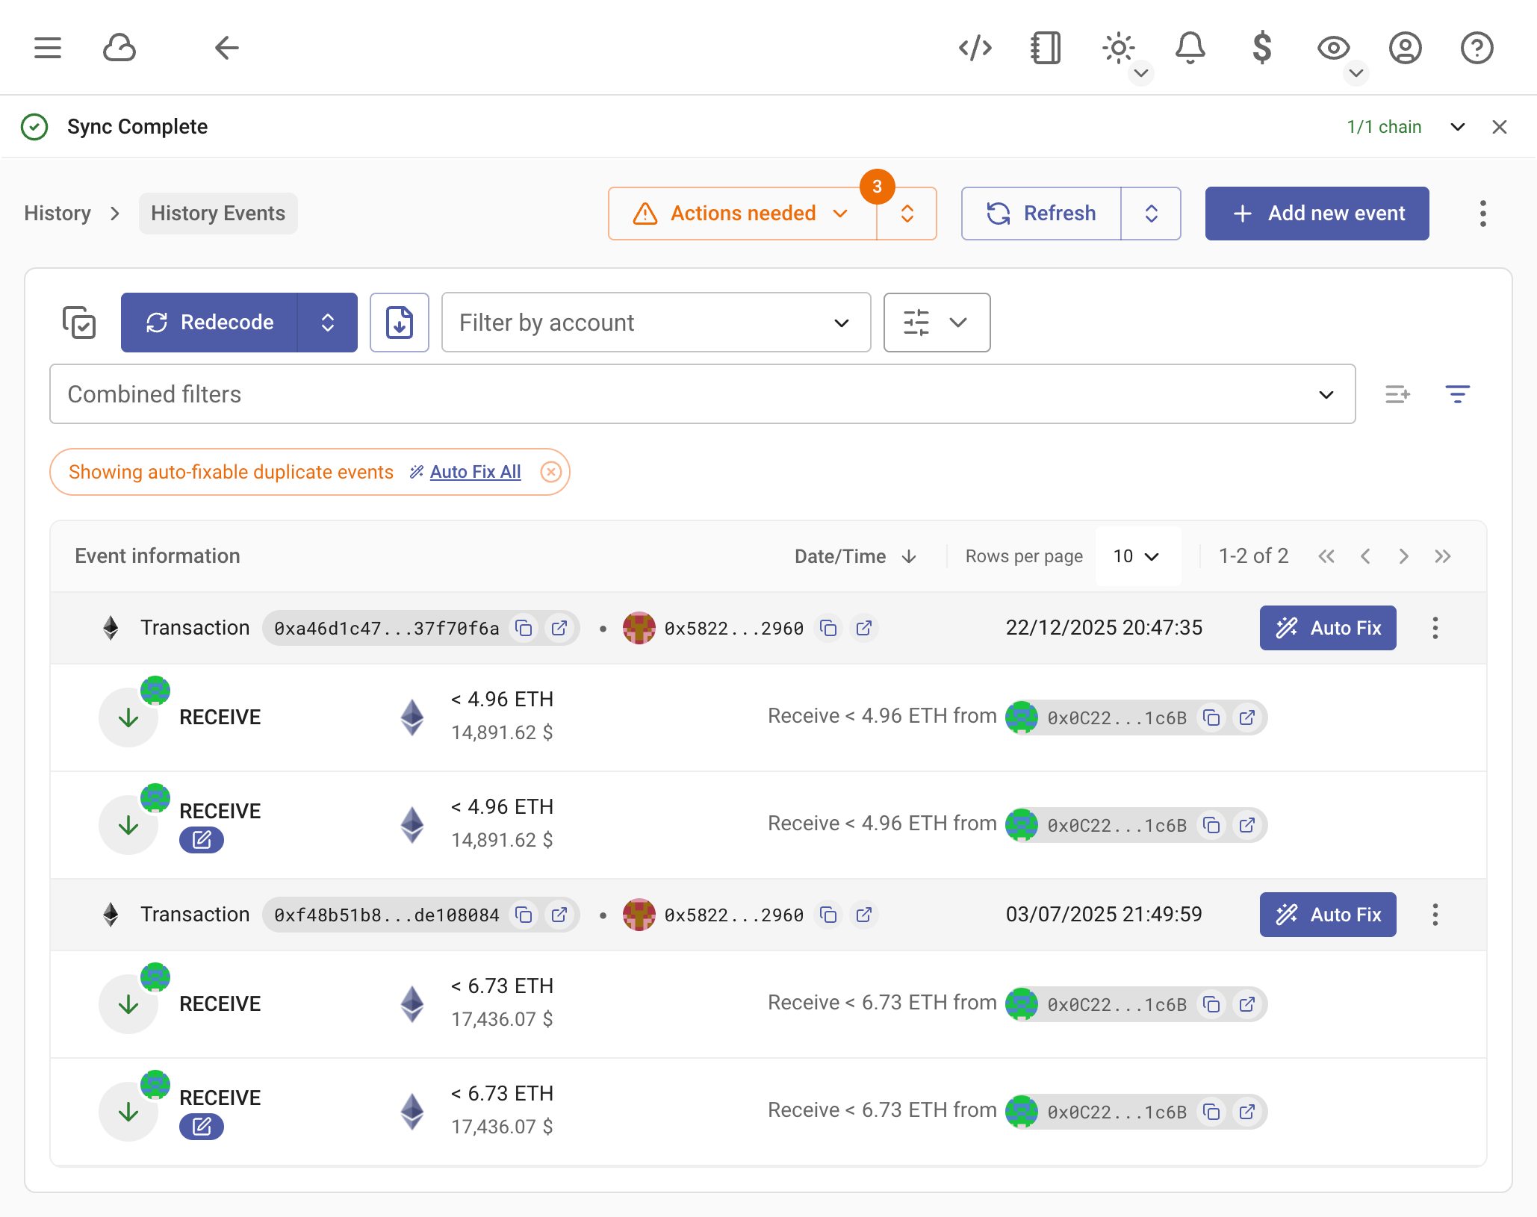Copy the transaction hash 0xa46d1c47...37f70f6a
The width and height of the screenshot is (1537, 1217).
pos(524,628)
